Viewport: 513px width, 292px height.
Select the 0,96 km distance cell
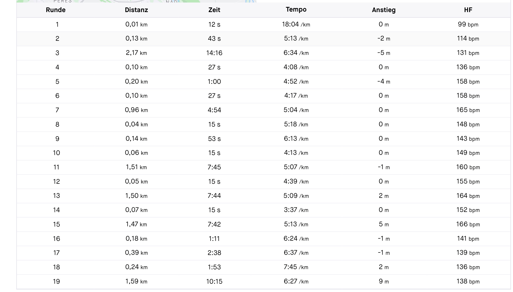(136, 110)
